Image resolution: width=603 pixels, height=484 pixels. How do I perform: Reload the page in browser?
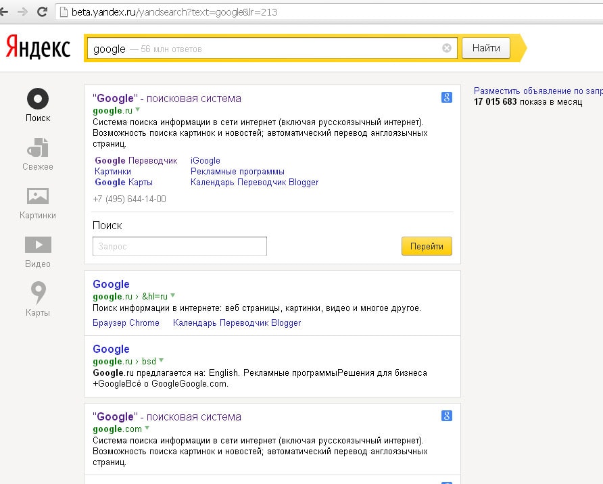click(x=42, y=11)
